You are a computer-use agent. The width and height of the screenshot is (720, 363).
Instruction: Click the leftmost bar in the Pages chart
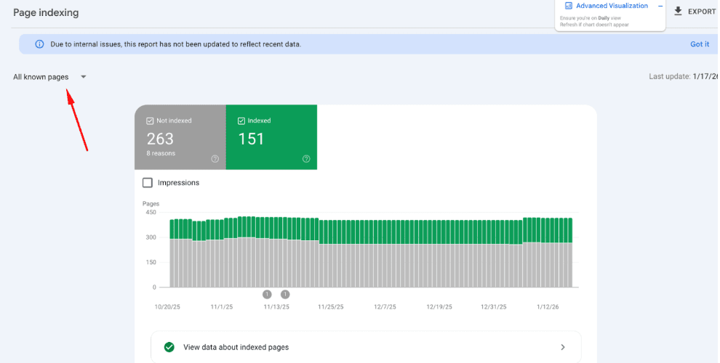coord(173,253)
